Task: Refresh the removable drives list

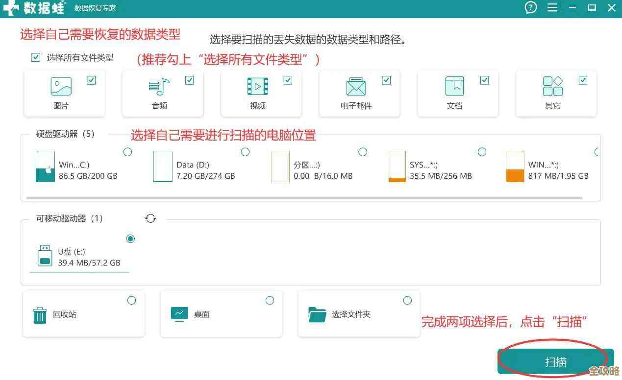Action: pyautogui.click(x=150, y=218)
